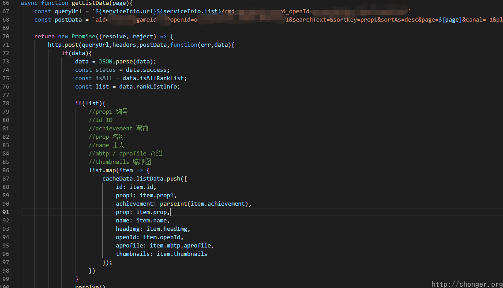Click line number 78 beside if(list)
The width and height of the screenshot is (503, 288).
(6, 103)
